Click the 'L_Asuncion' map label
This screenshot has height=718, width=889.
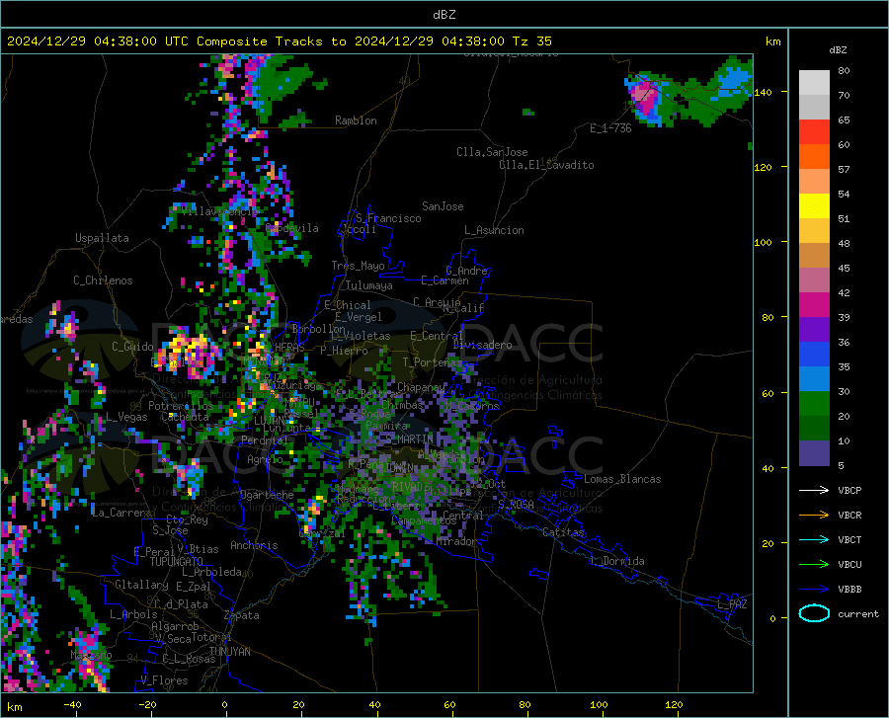[494, 230]
